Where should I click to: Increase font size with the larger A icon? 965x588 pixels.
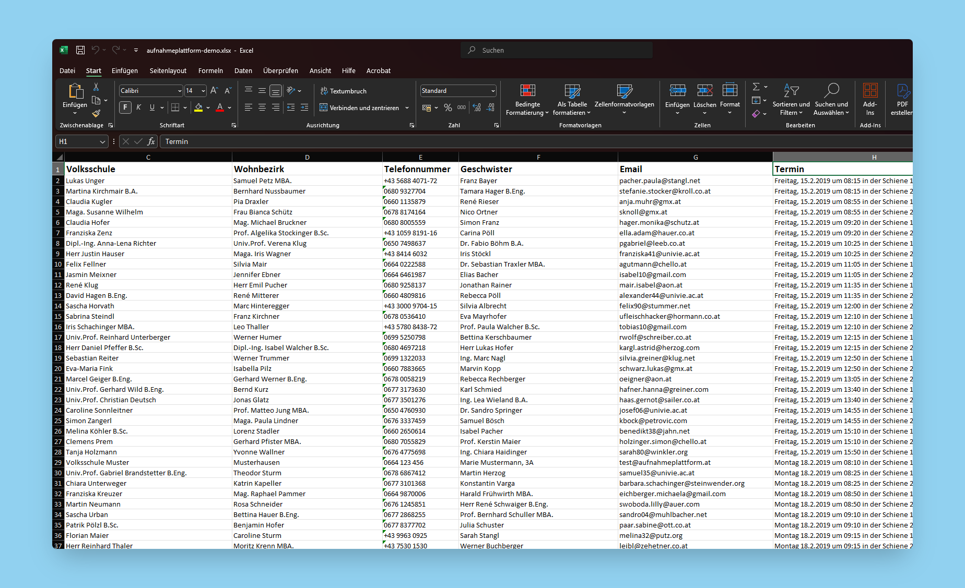pyautogui.click(x=214, y=91)
